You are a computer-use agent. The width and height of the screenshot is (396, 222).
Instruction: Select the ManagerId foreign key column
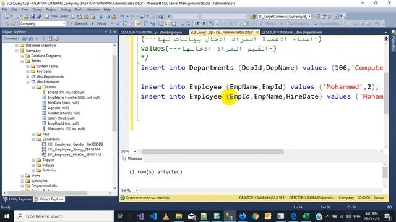coord(66,129)
